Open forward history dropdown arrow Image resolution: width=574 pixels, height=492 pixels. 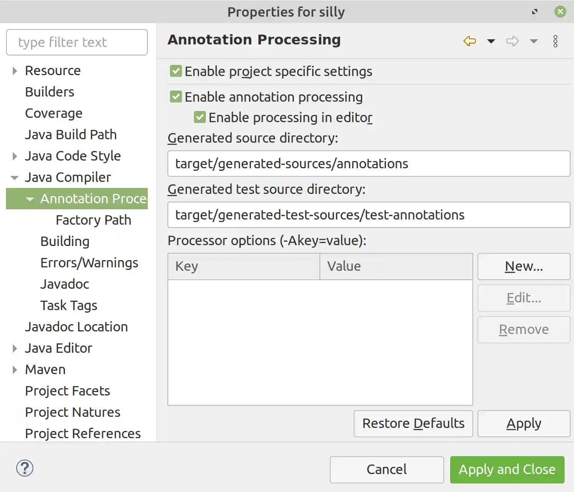point(533,41)
